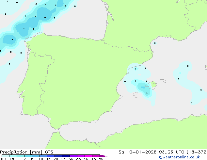Click the legend scale label "20"
207x160 pixels.
point(56,159)
